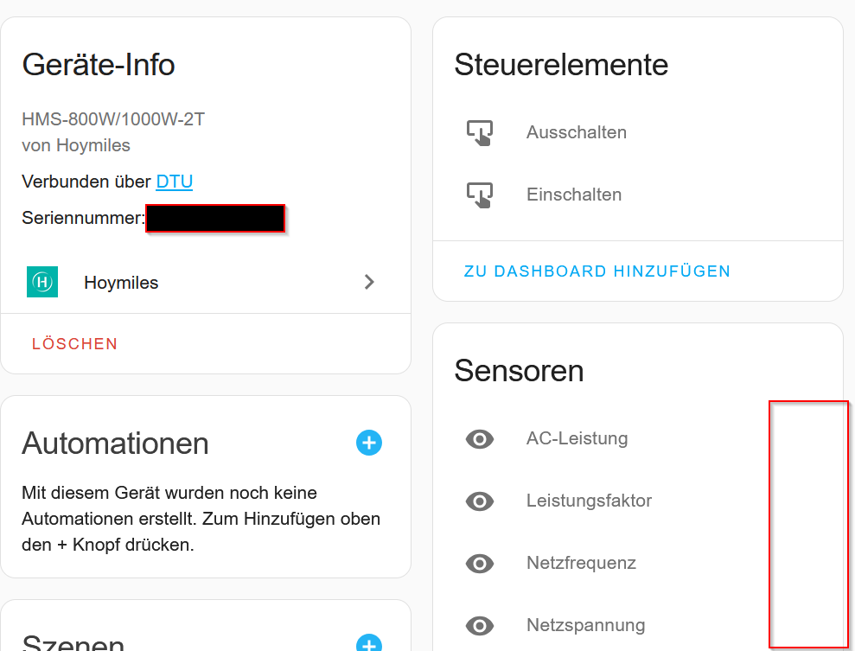Viewport: 855px width, 651px height.
Task: Click the Einschalten button icon
Action: tap(480, 195)
